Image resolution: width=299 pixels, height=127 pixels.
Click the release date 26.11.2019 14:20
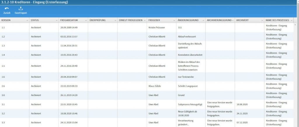click(x=69, y=95)
